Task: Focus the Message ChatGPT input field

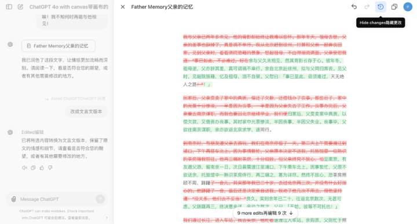Action: pyautogui.click(x=56, y=199)
